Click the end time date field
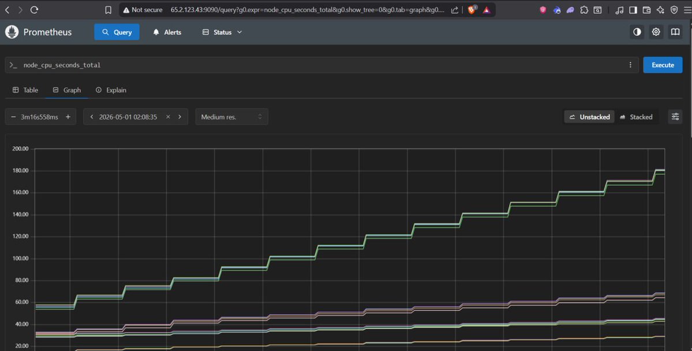This screenshot has width=692, height=351. [128, 117]
